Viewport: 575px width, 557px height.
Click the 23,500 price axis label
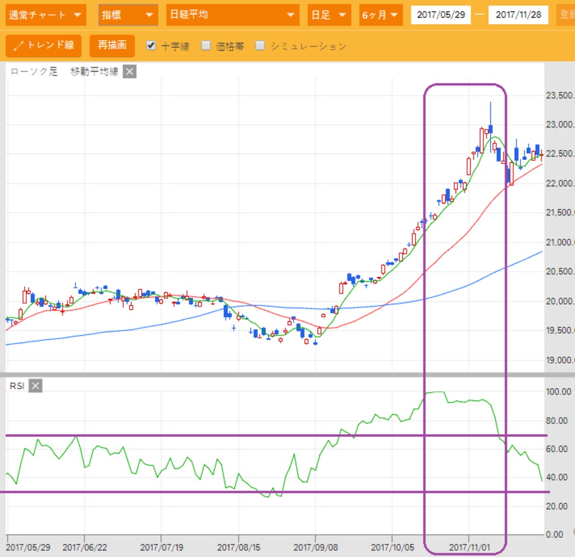click(x=560, y=95)
